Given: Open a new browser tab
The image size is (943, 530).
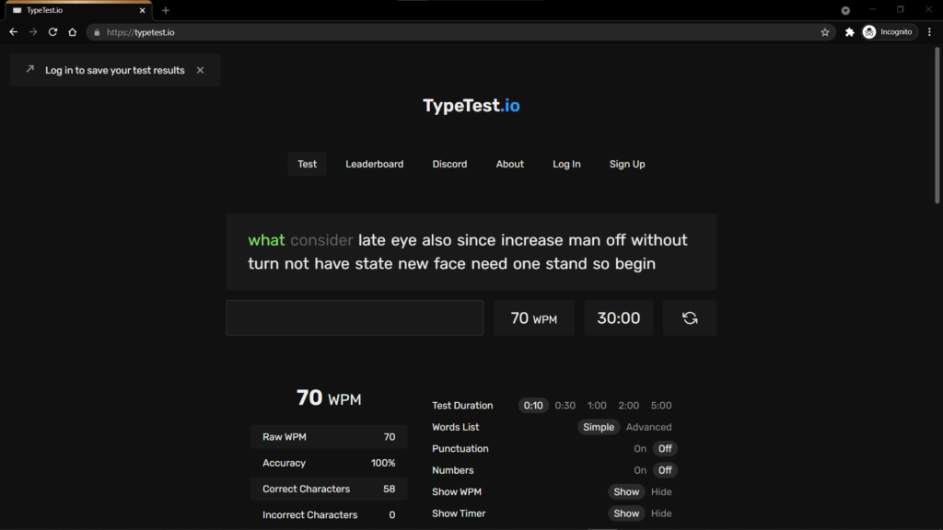Looking at the screenshot, I should [x=166, y=10].
